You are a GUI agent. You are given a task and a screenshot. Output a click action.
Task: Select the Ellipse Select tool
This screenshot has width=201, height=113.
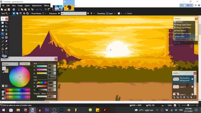[x=3, y=30]
